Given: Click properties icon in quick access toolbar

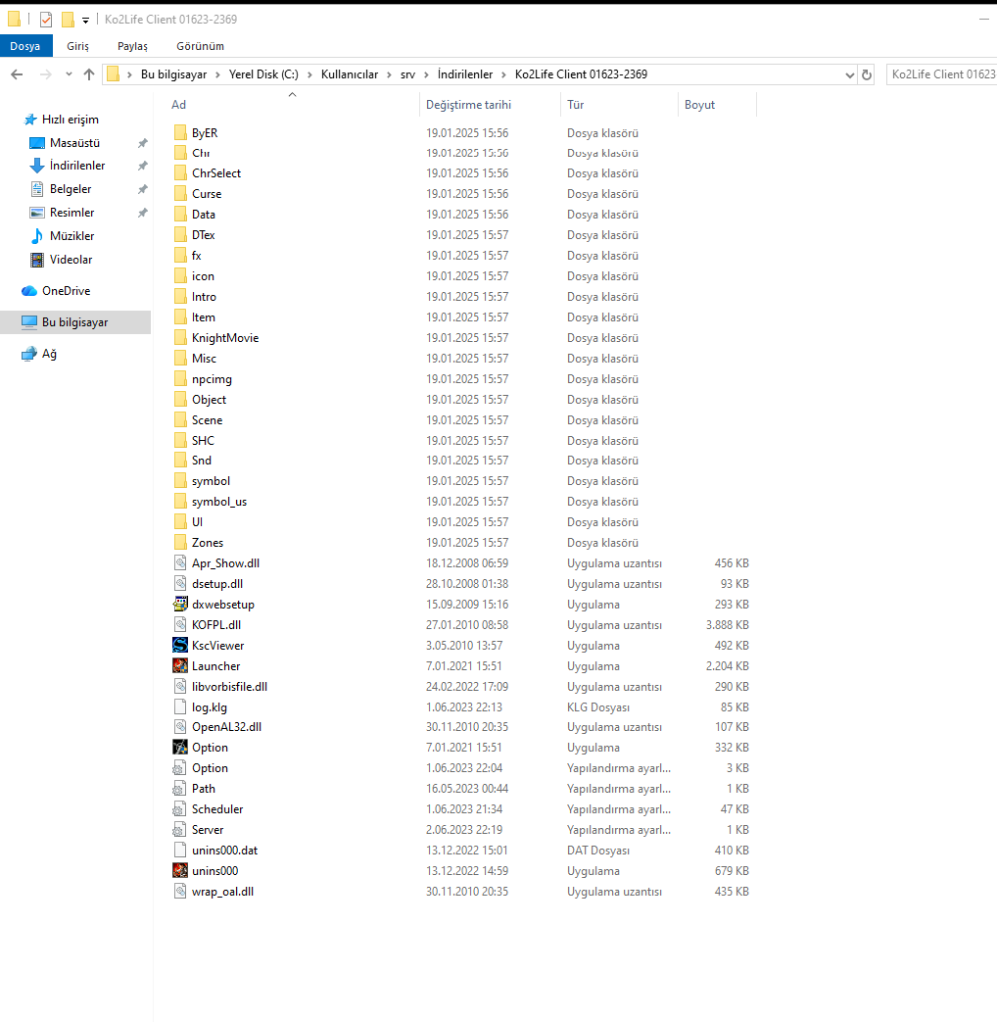Looking at the screenshot, I should point(46,20).
